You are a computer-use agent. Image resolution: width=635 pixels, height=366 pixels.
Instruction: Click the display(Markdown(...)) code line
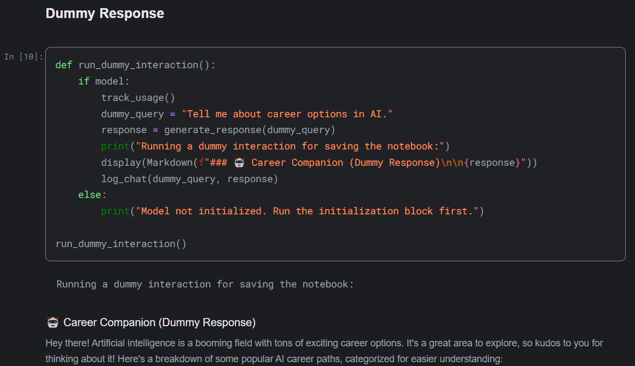[x=319, y=163]
